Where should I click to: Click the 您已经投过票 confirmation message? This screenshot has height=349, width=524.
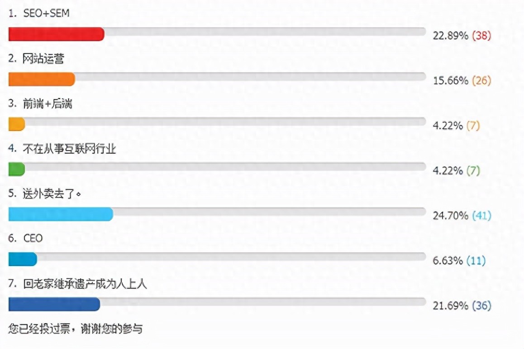[x=76, y=329]
